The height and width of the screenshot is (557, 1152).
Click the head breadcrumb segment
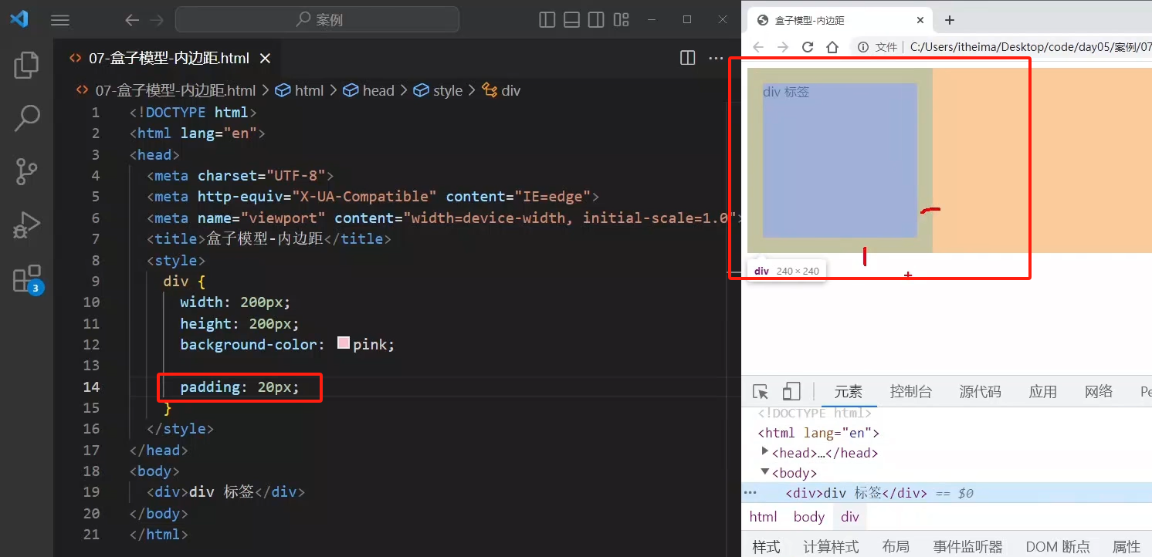[369, 90]
